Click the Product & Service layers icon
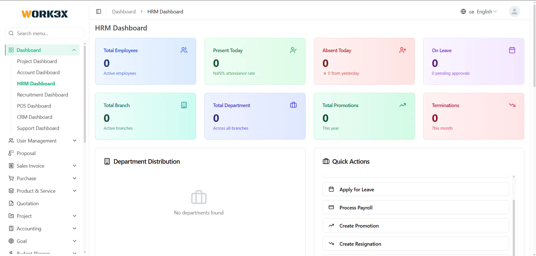This screenshot has height=256, width=536. coord(11,191)
